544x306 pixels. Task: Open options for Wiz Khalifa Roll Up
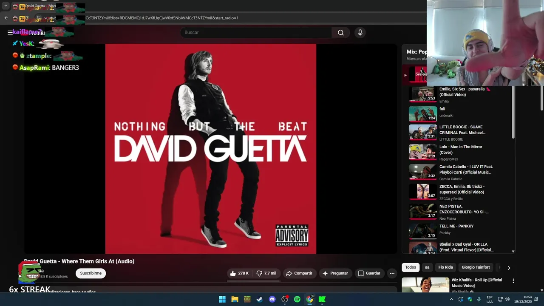pyautogui.click(x=513, y=281)
